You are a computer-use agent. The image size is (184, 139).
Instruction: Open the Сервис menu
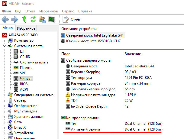pyautogui.click(x=68, y=11)
